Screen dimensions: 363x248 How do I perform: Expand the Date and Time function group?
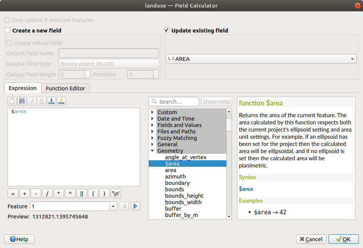coord(153,119)
